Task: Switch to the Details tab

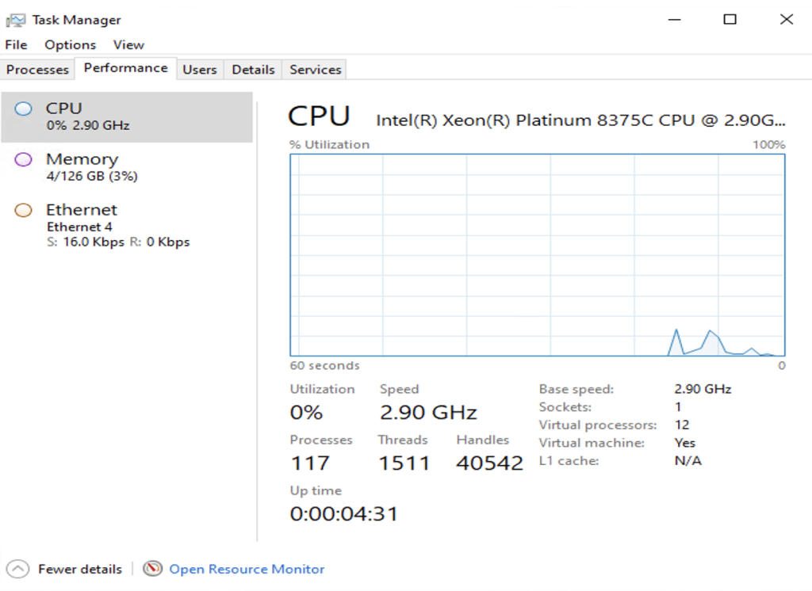Action: coord(253,70)
